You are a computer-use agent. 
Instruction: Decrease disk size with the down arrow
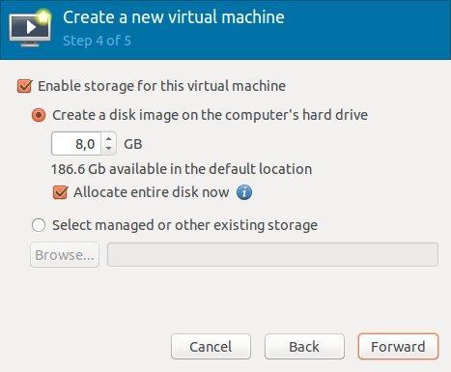point(109,149)
